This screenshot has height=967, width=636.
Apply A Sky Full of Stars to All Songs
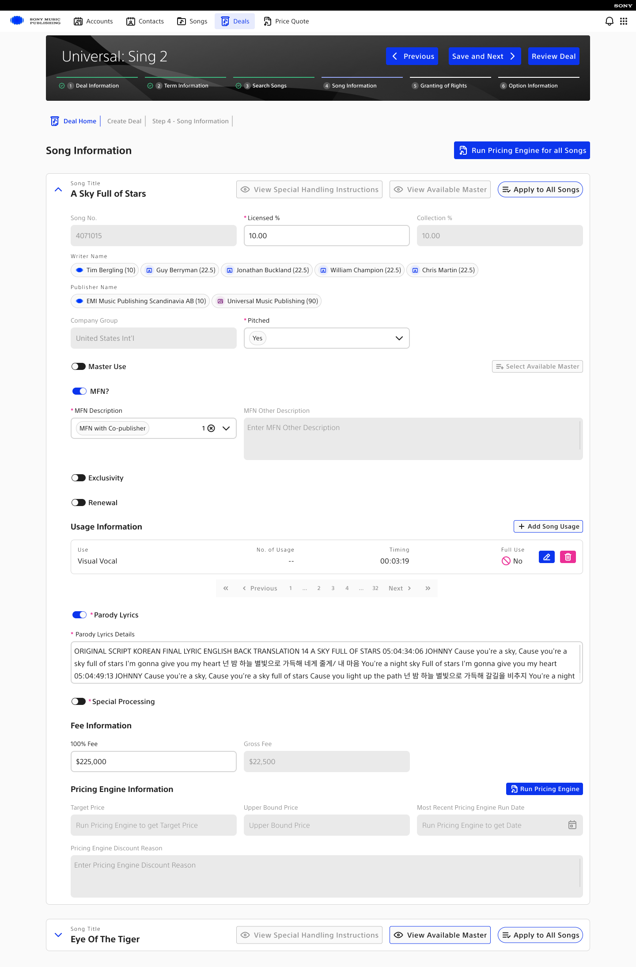point(540,190)
